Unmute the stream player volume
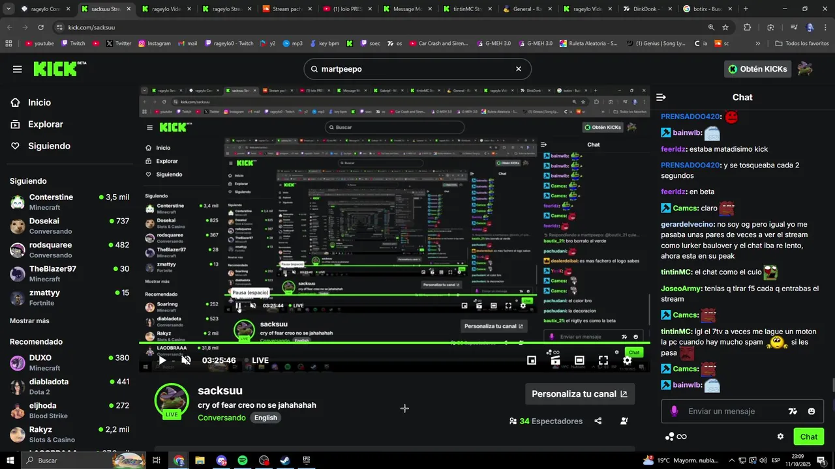 click(186, 360)
